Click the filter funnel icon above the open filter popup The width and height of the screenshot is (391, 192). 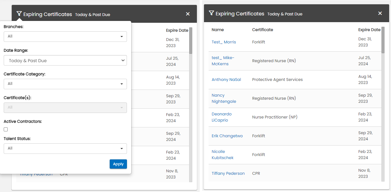19,14
